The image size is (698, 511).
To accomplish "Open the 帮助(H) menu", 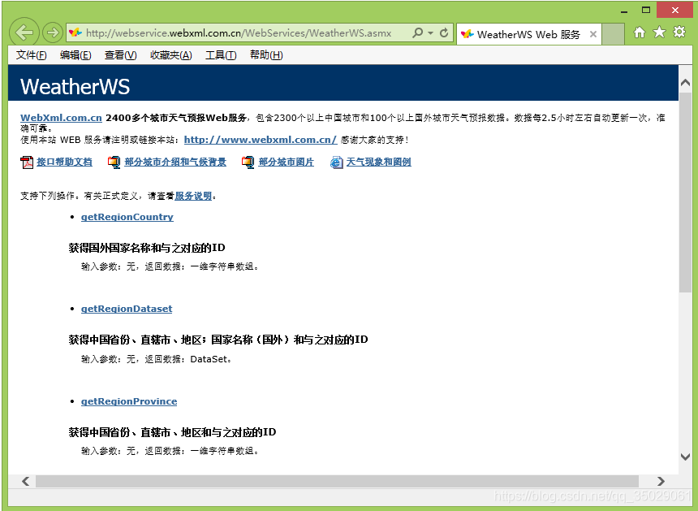I will click(x=266, y=55).
